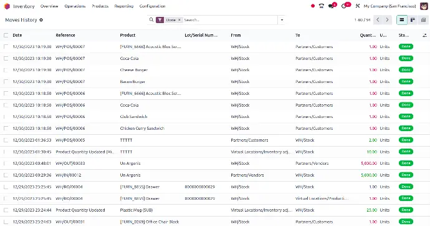
Task: Select the WH/IN/00012 row checkbox
Action: 6,175
